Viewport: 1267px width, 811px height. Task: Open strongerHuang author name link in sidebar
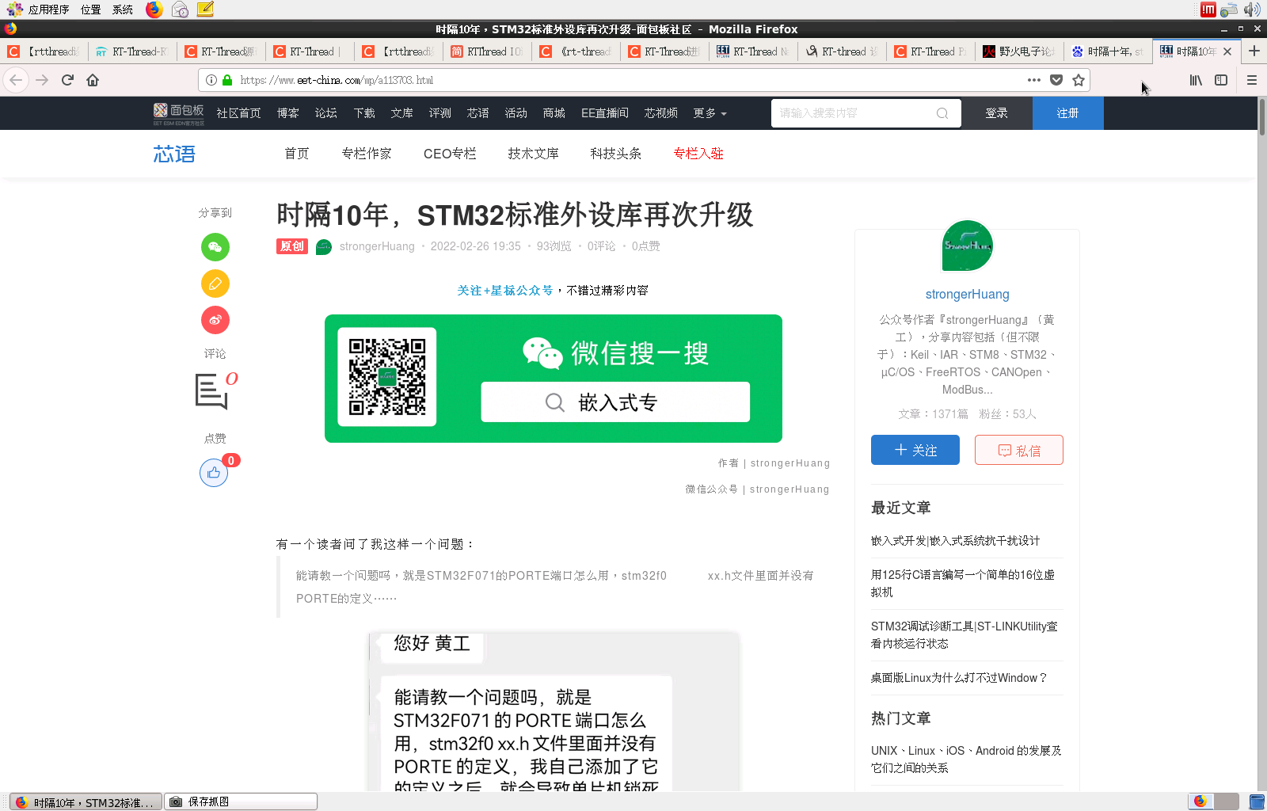968,294
